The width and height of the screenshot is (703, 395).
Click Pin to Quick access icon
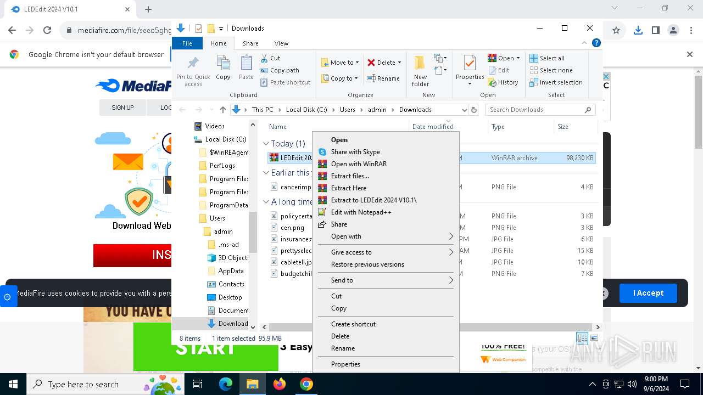click(193, 63)
